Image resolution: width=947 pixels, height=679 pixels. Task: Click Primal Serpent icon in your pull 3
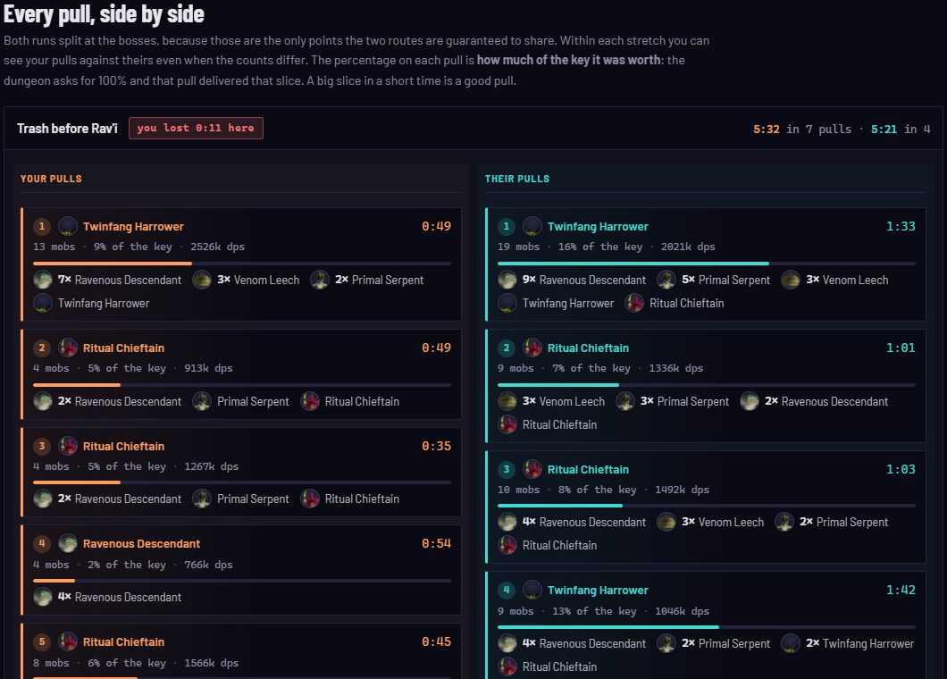[x=202, y=499]
